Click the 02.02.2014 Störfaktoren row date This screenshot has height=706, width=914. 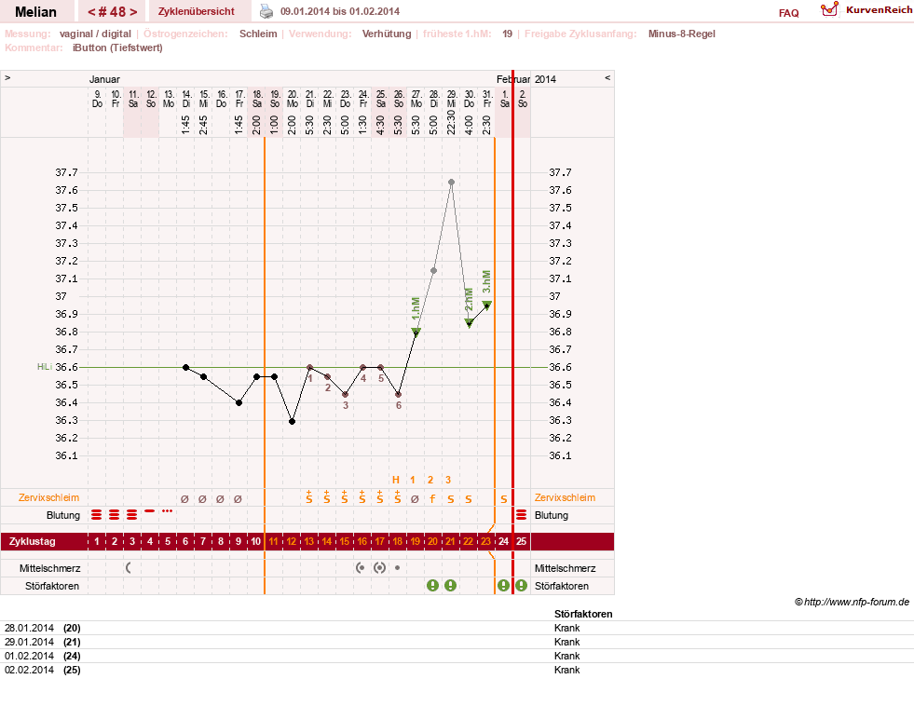pyautogui.click(x=29, y=670)
